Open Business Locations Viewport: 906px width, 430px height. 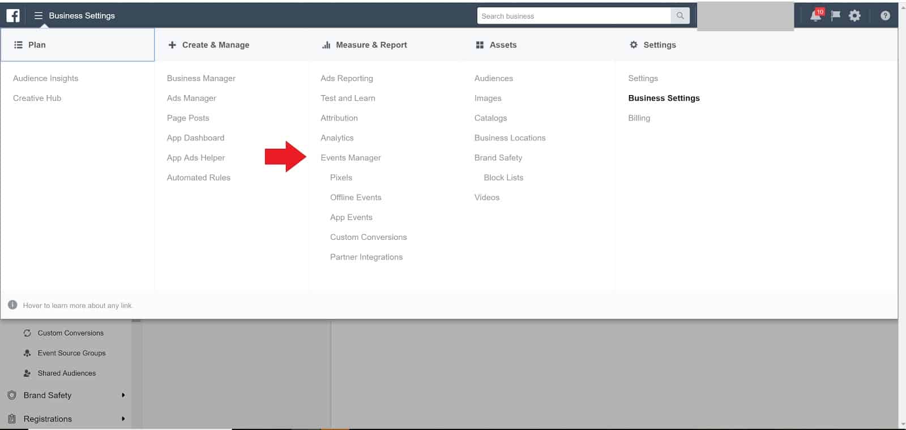[510, 137]
